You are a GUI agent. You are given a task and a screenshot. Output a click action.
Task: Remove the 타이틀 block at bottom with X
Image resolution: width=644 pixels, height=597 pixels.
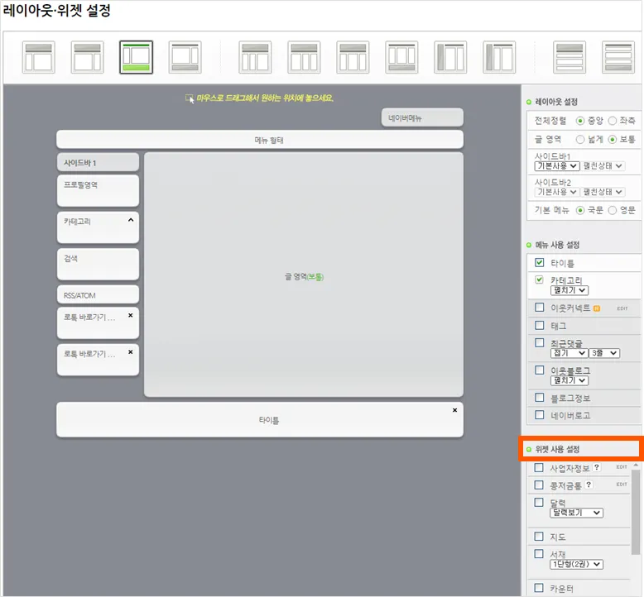pyautogui.click(x=454, y=410)
